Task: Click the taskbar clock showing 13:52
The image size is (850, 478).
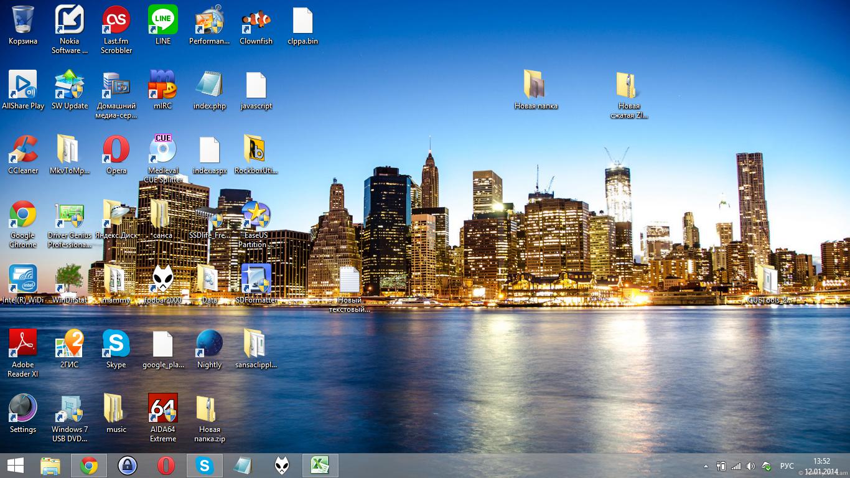Action: tap(821, 466)
